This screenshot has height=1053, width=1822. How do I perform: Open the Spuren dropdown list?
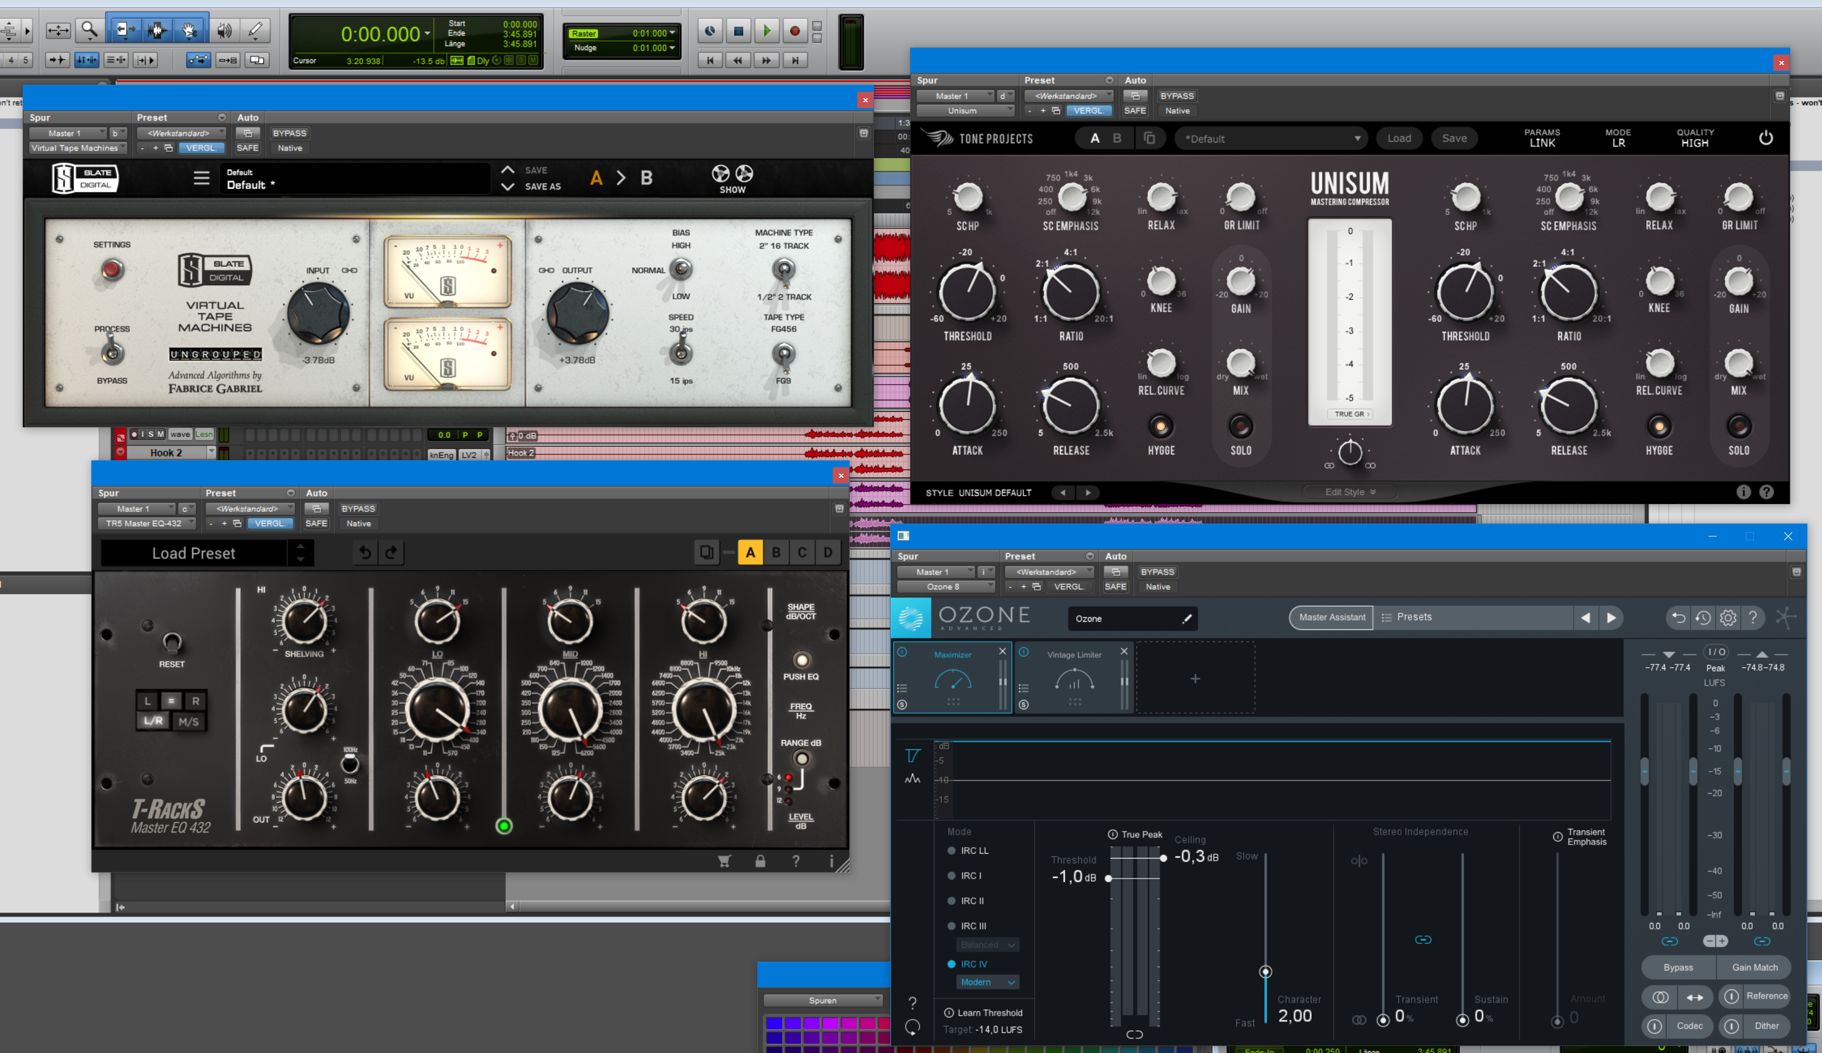click(823, 1000)
